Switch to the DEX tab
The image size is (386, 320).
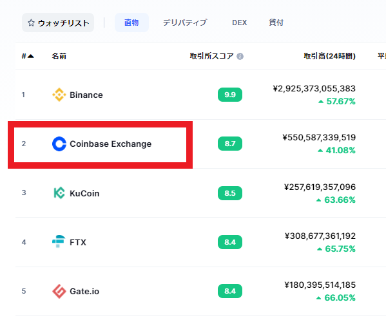coord(239,23)
